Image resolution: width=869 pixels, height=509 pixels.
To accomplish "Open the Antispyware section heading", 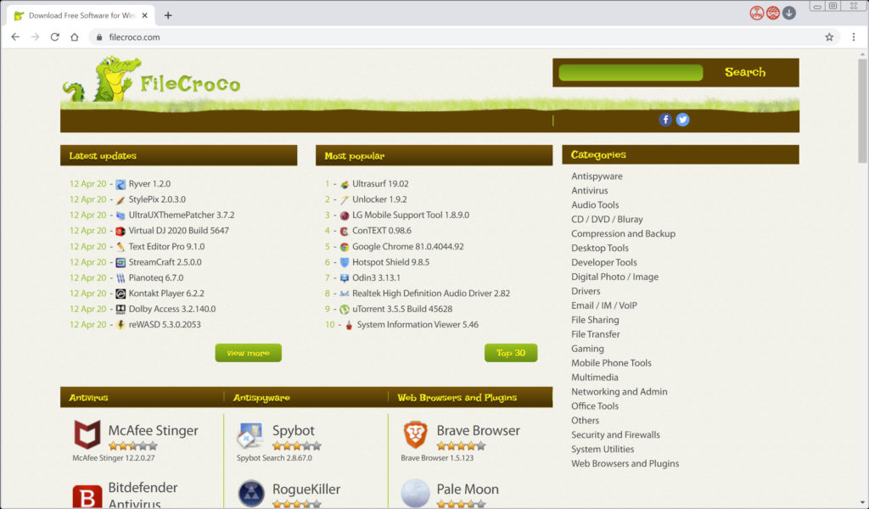I will pyautogui.click(x=261, y=398).
